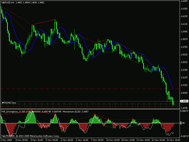Click the 1.5395 price axis label

184,70
